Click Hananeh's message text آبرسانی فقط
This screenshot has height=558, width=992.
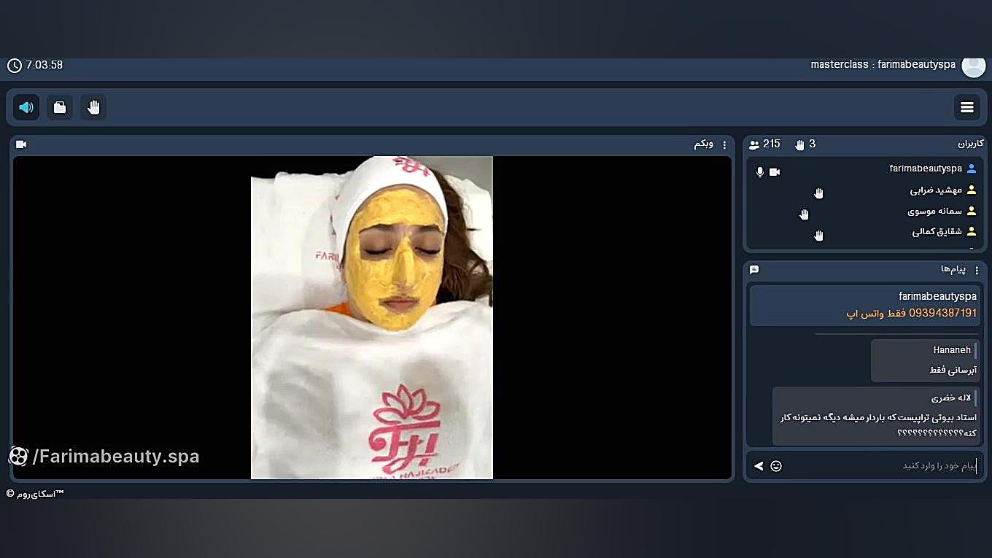953,371
